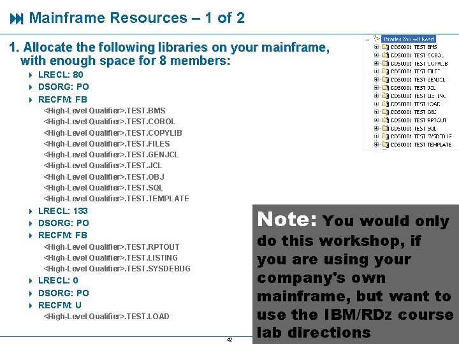
Task: Collapse the 'Libraries You will Need' filter node
Action: [367, 39]
